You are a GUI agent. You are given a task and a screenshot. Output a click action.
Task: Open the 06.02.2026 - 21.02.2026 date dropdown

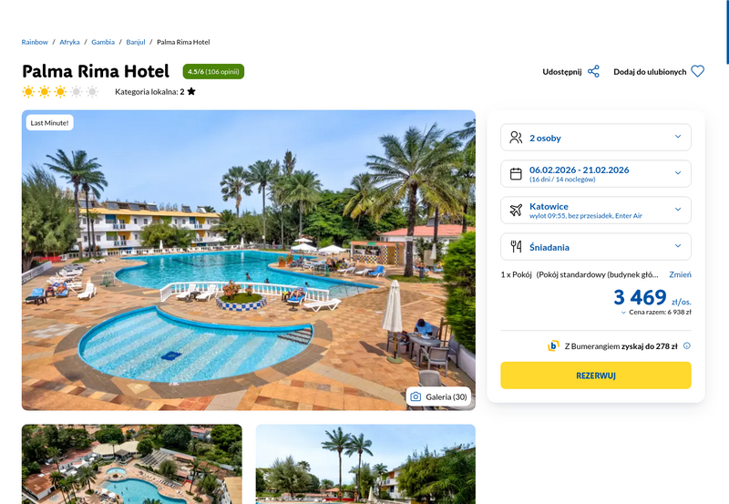[x=596, y=173]
